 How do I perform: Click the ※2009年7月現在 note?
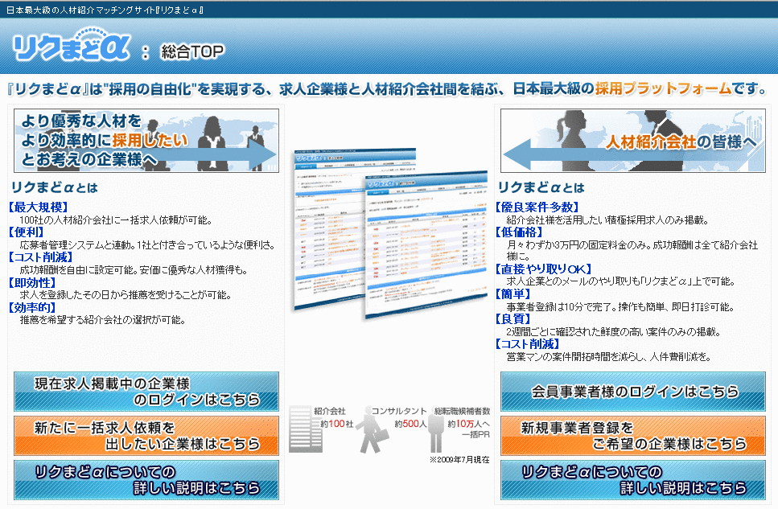tap(460, 460)
